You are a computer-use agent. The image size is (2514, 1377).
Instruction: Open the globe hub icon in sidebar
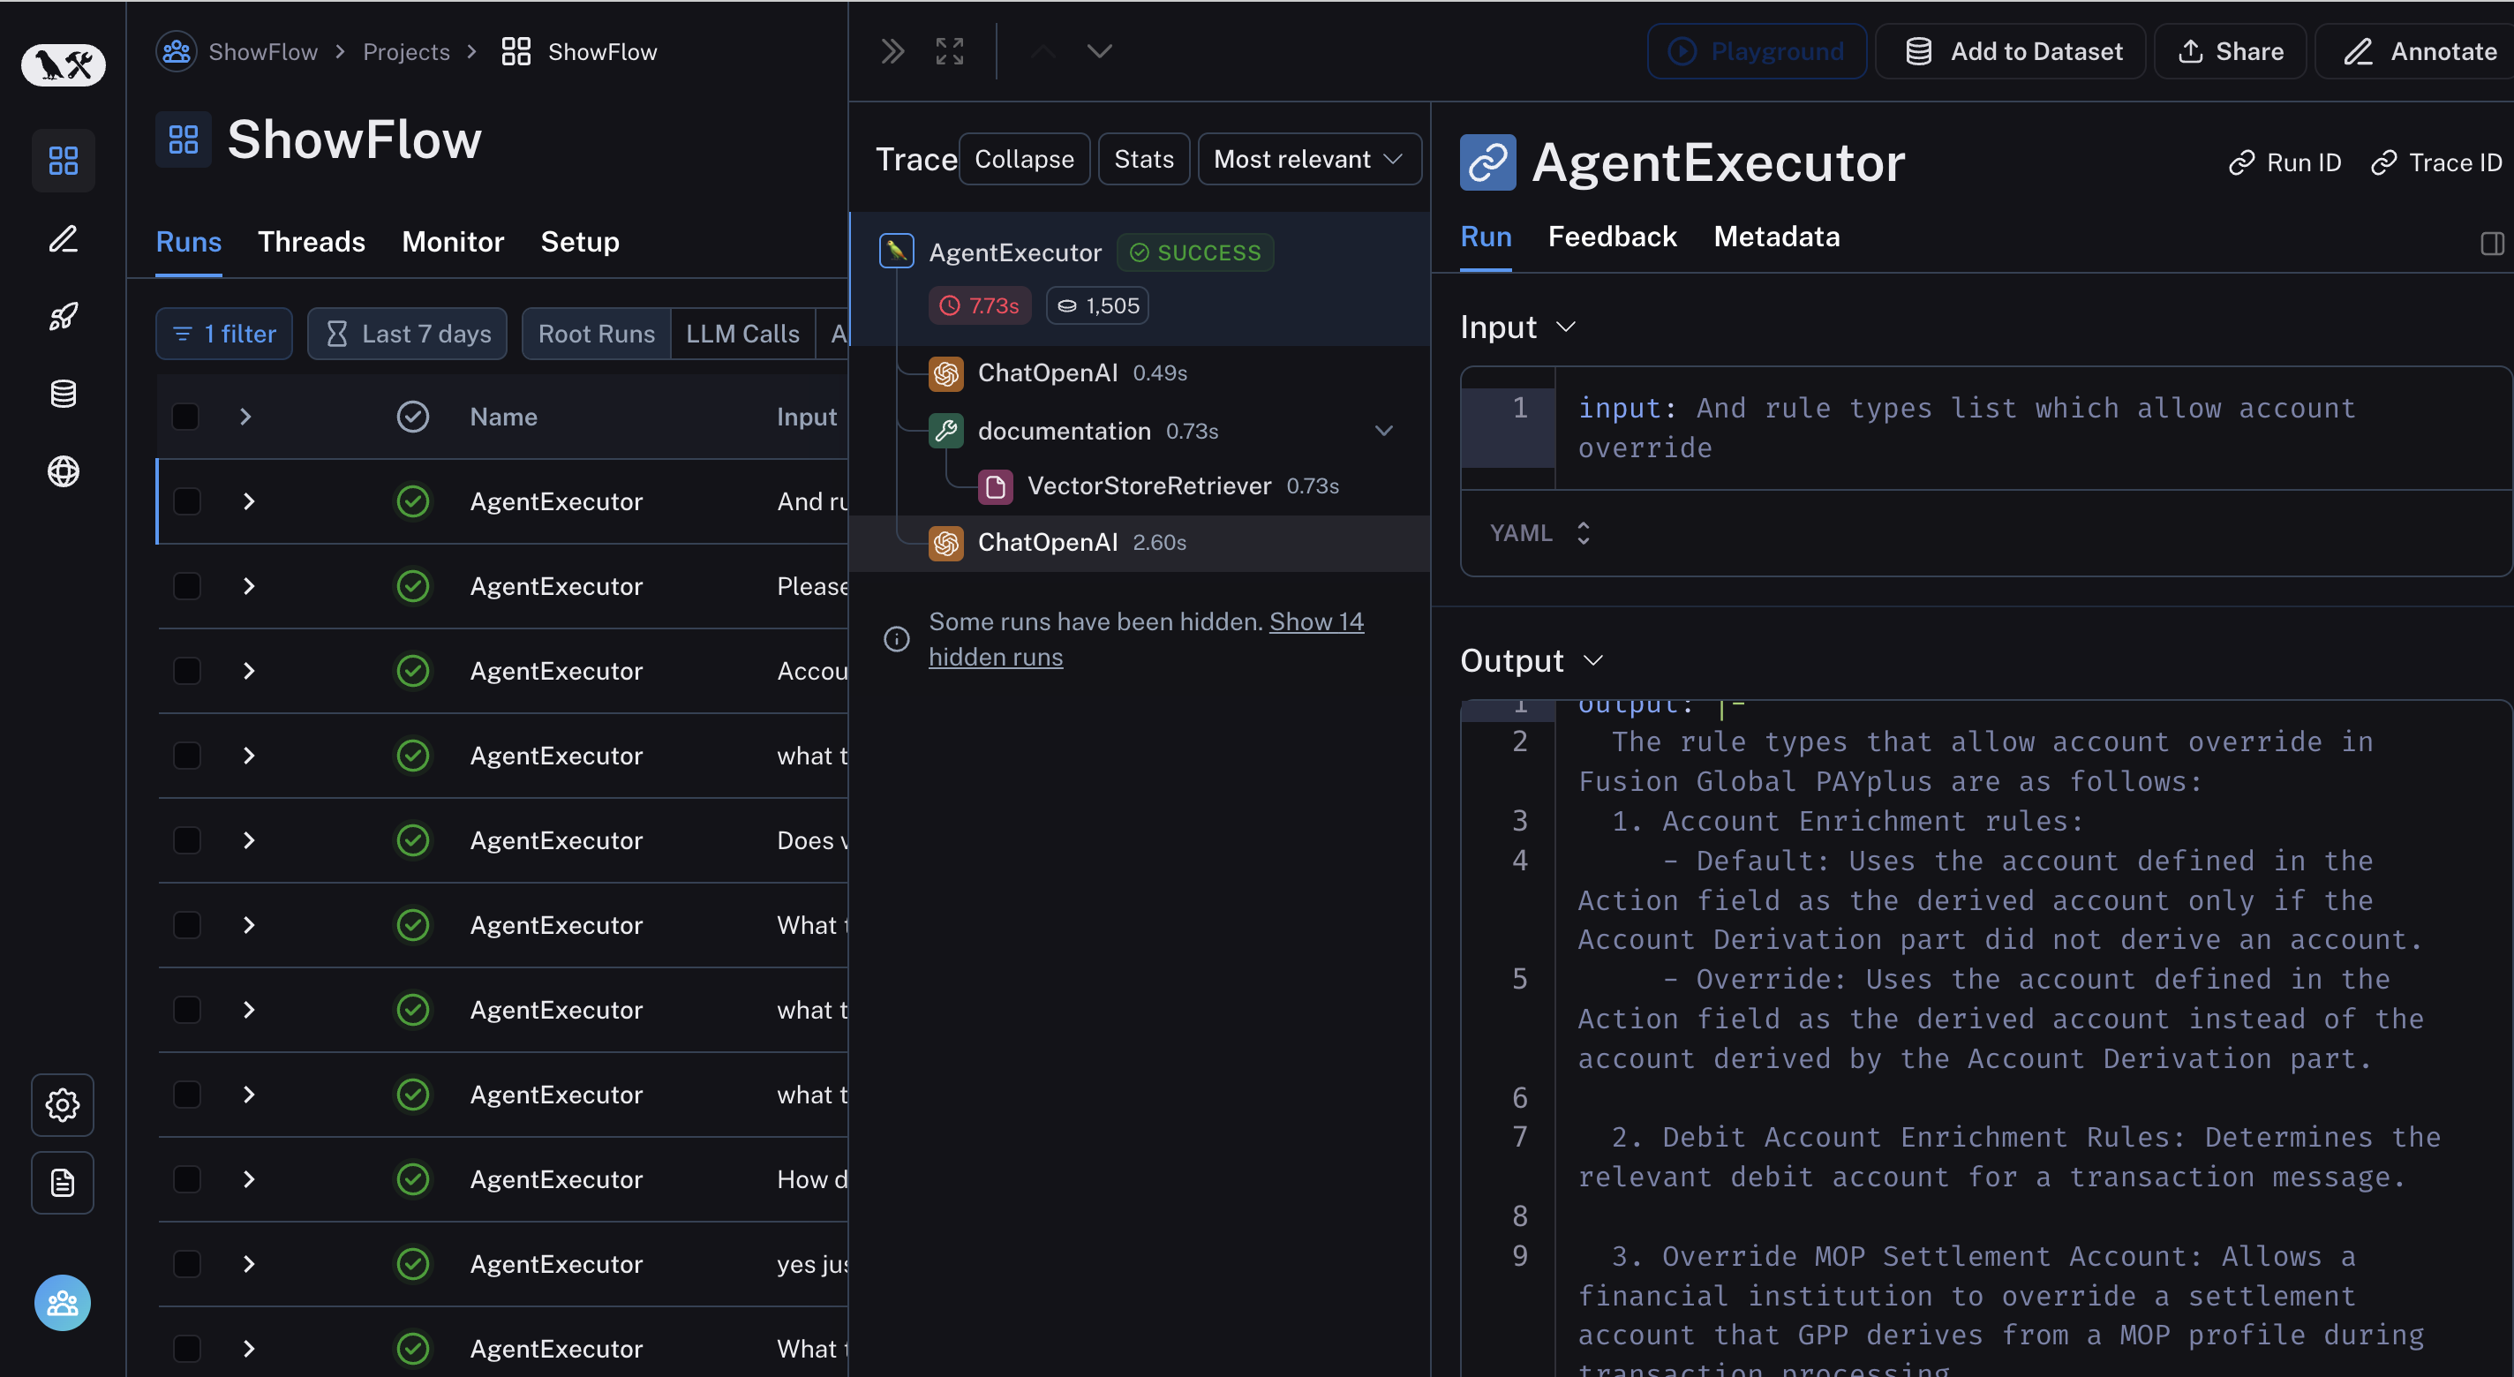64,471
